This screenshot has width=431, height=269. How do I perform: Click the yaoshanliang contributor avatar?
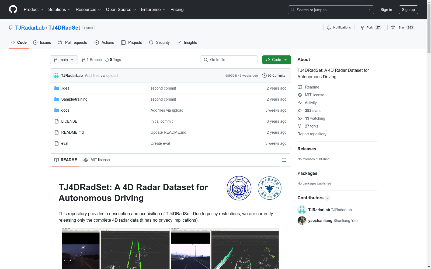point(302,221)
